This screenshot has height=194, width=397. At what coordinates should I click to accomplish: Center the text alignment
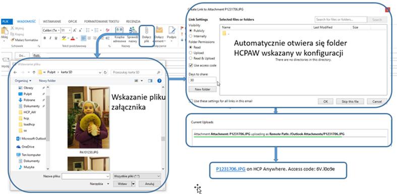tap(89, 38)
